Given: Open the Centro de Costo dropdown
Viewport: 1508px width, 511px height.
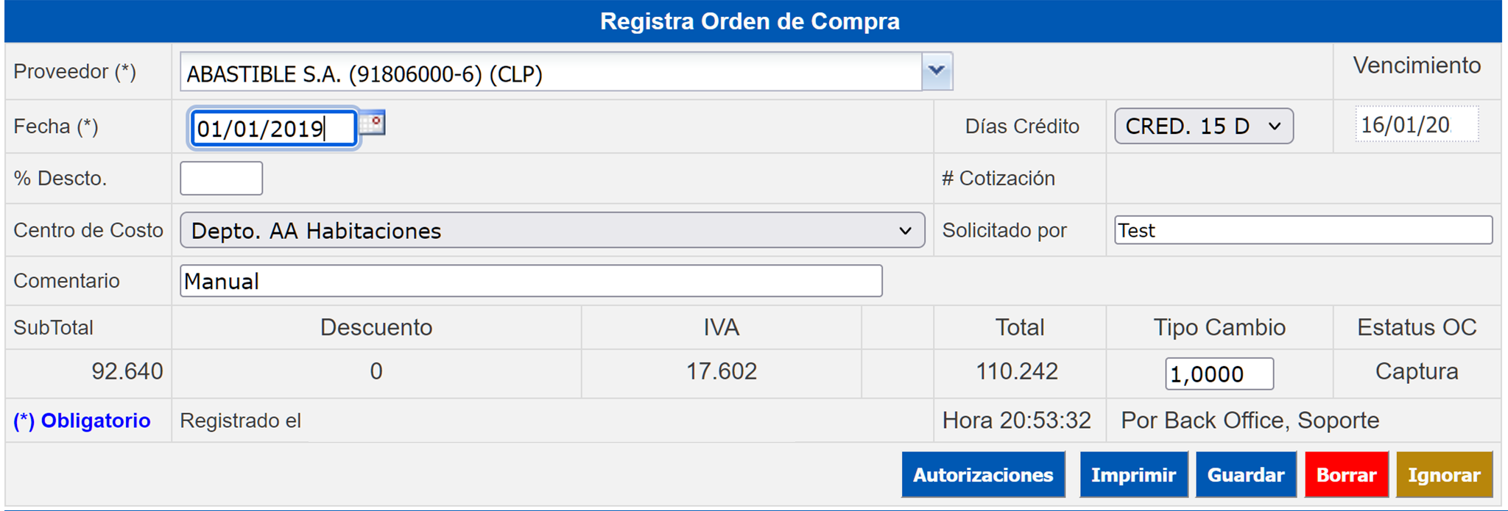Looking at the screenshot, I should click(552, 230).
